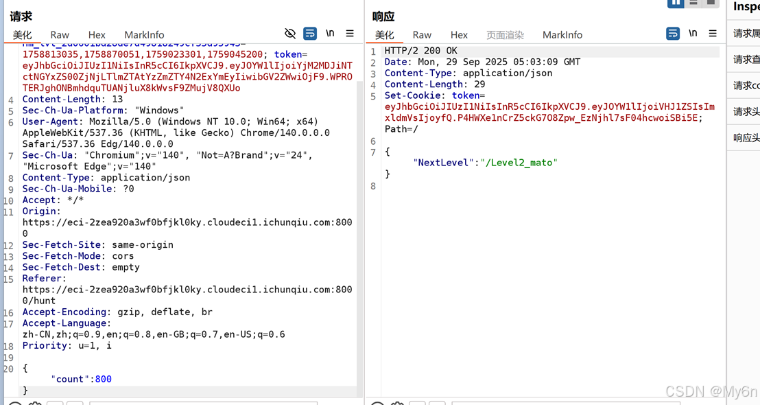Toggle hidden characters eye icon in request panel
The height and width of the screenshot is (405, 760).
point(290,34)
